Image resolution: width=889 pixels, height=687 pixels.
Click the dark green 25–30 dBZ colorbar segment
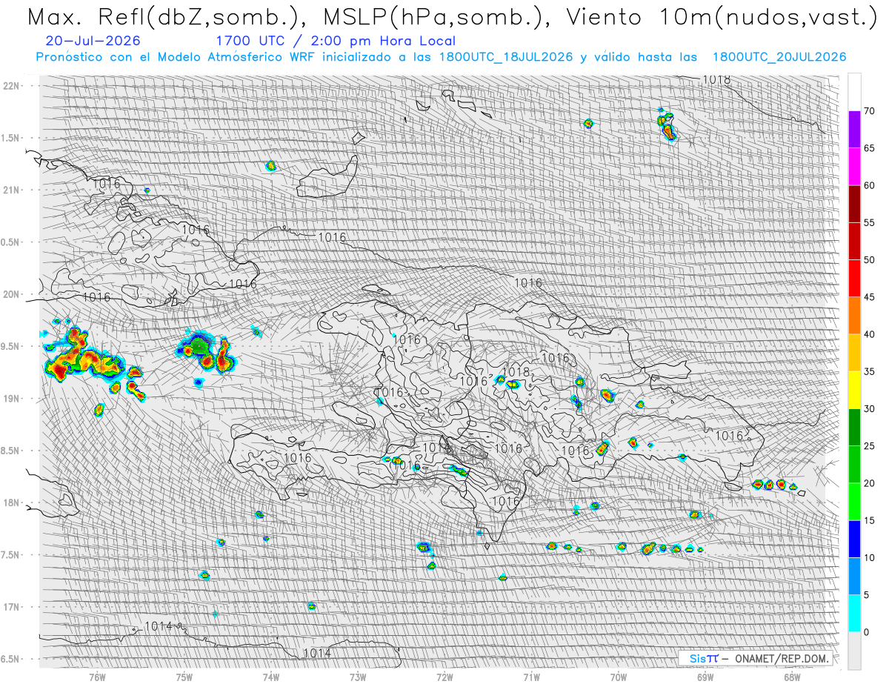[x=854, y=428]
